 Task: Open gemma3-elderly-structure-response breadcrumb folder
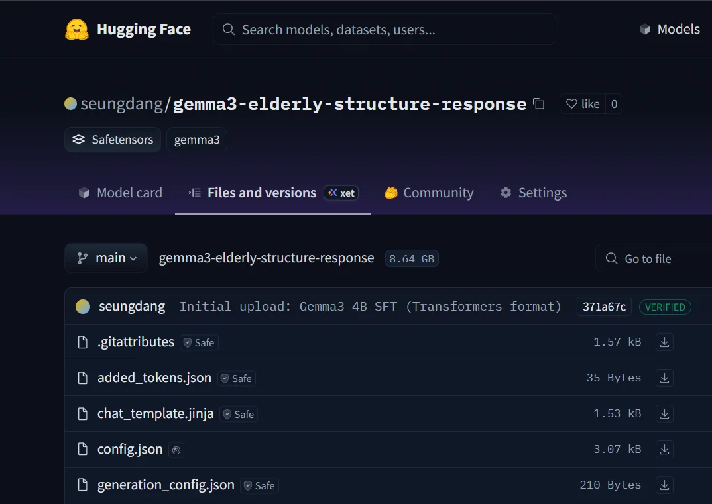point(267,258)
